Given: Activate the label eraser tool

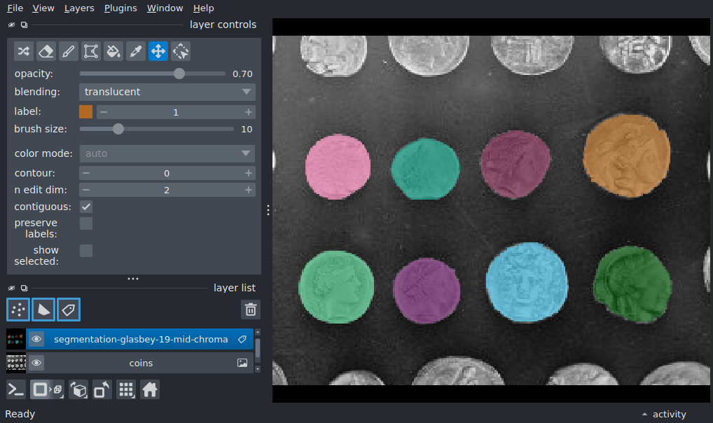Looking at the screenshot, I should pyautogui.click(x=46, y=51).
